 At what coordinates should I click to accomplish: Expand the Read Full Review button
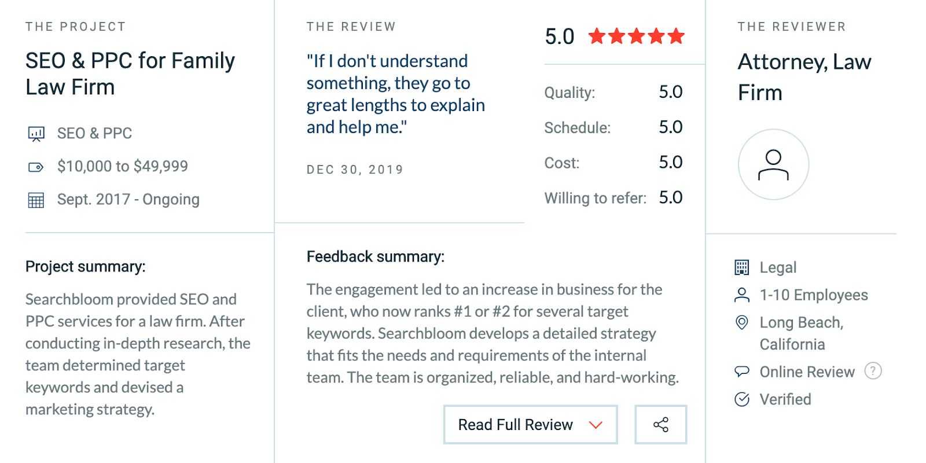[x=531, y=425]
